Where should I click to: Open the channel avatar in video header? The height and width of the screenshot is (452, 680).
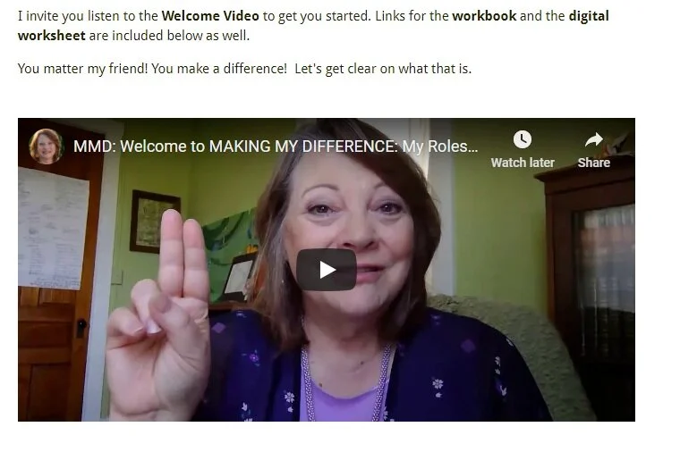point(46,146)
